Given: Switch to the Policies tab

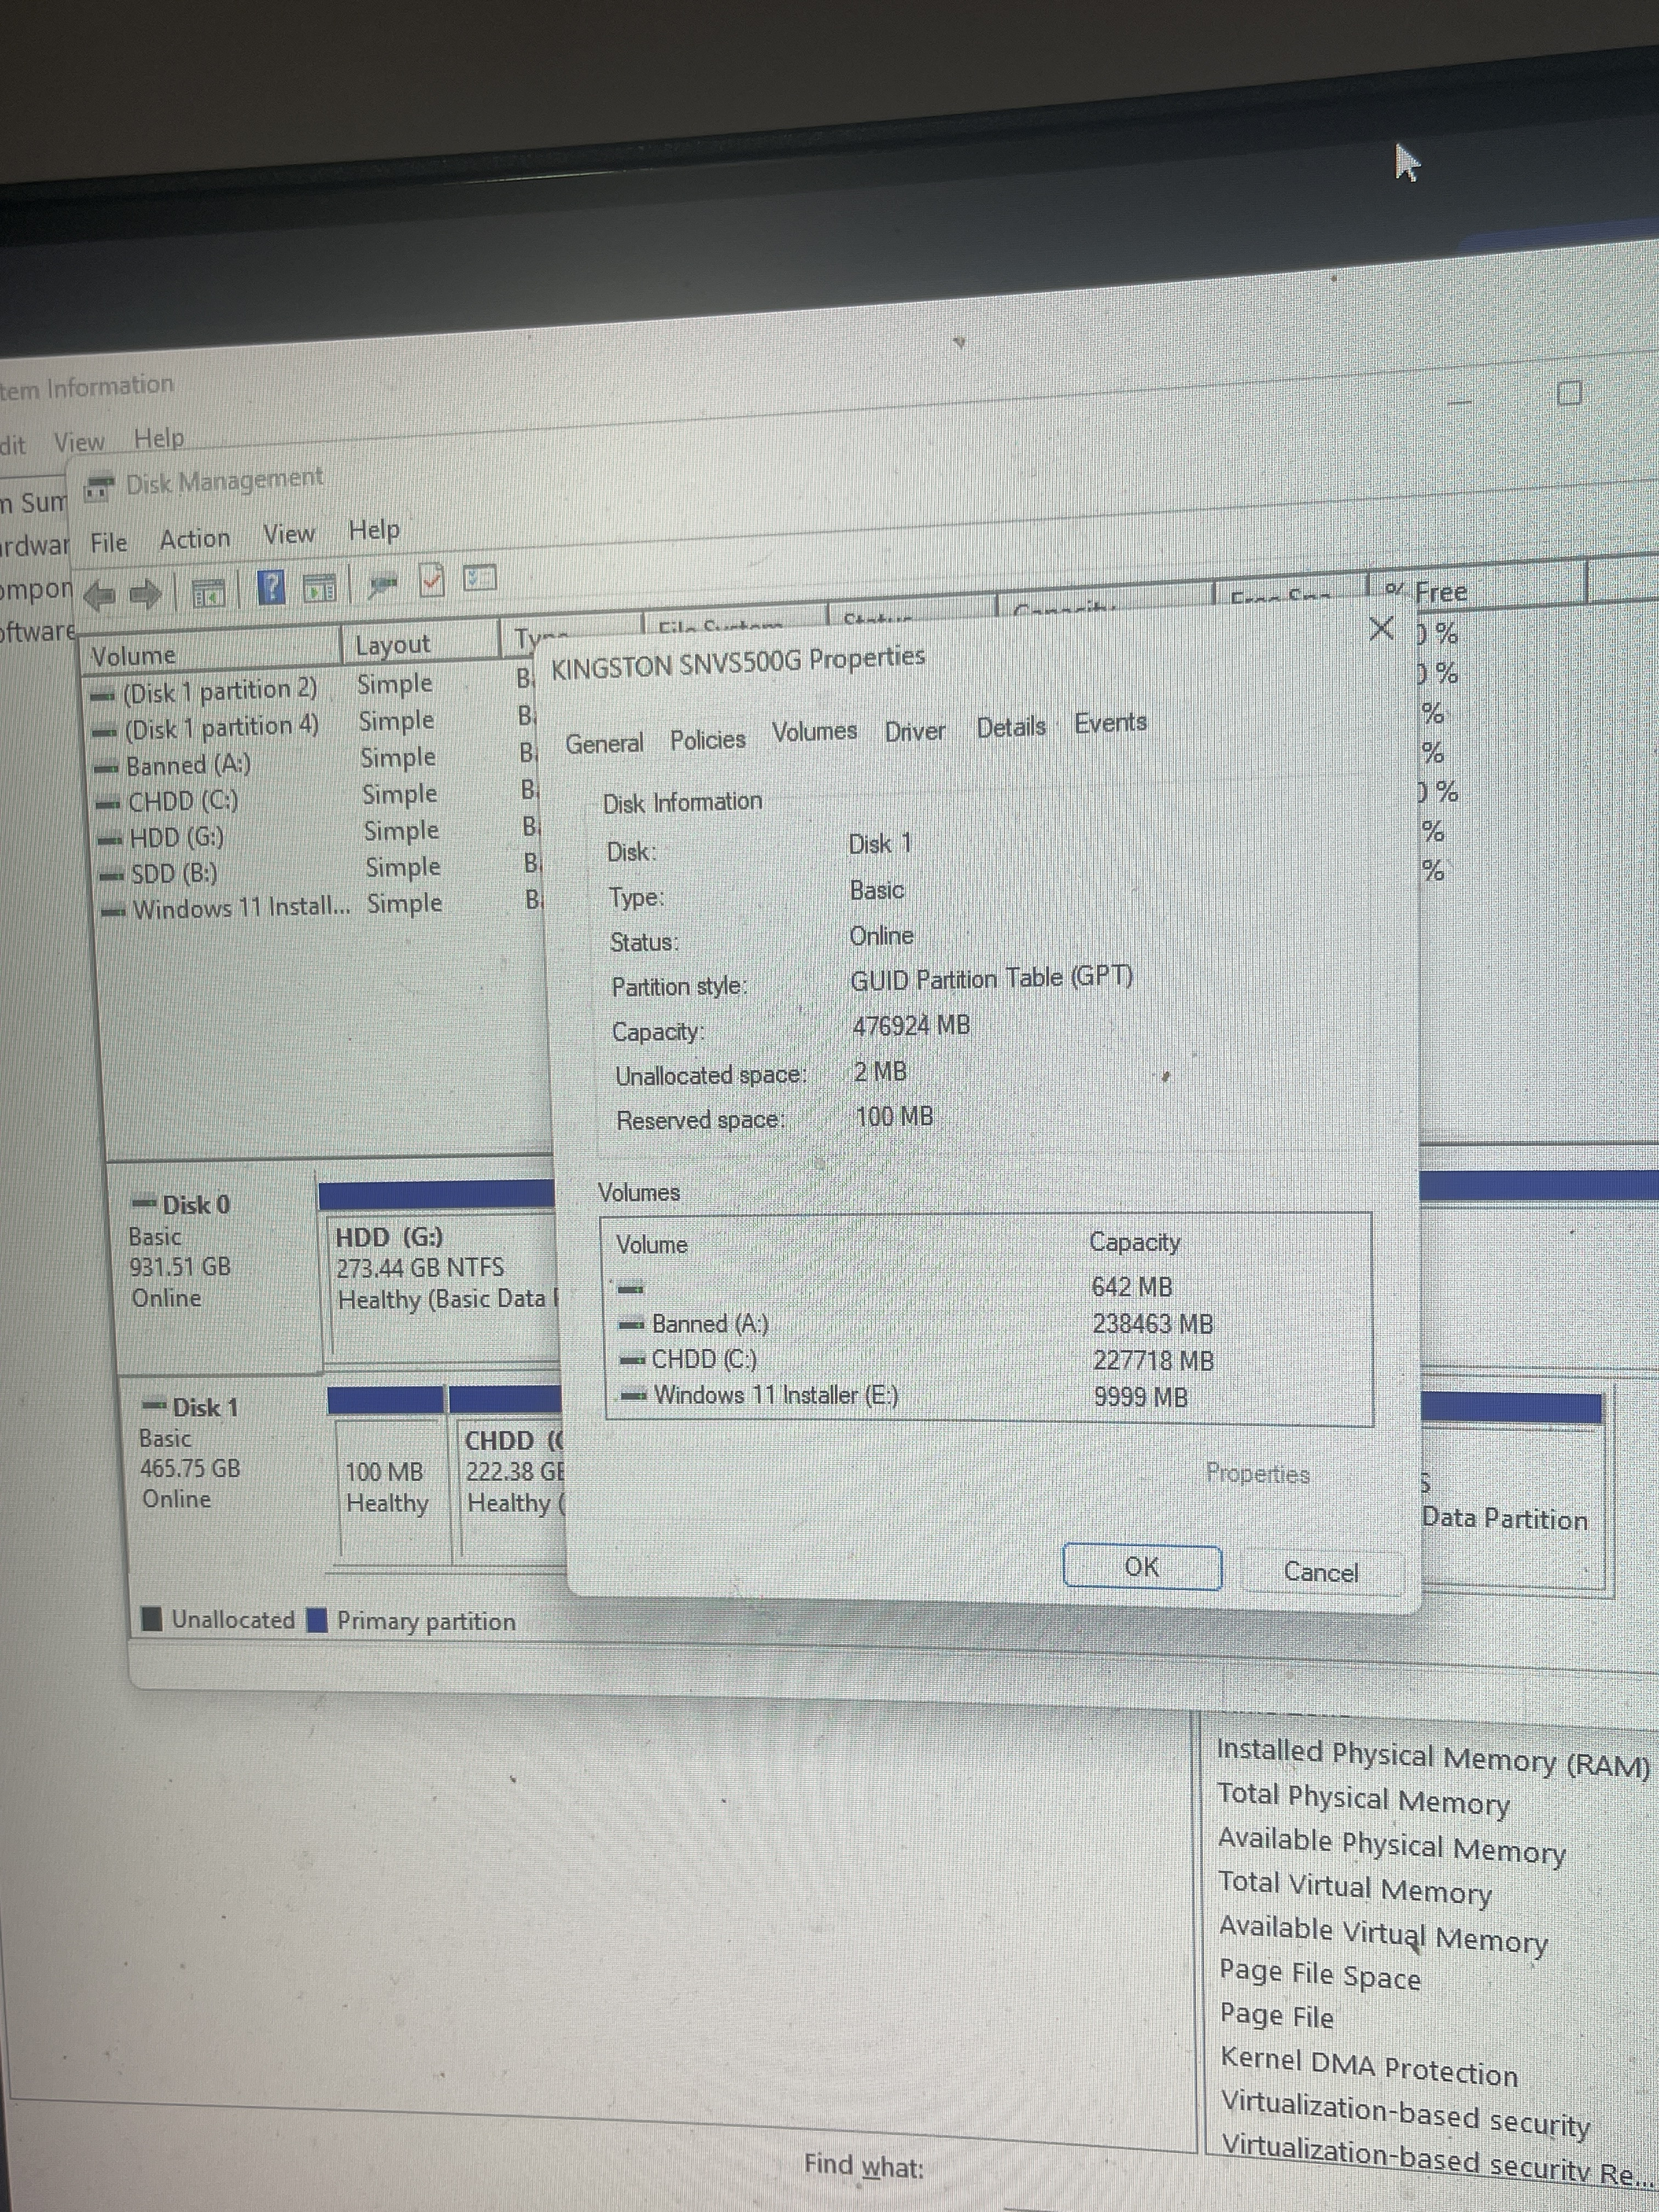Looking at the screenshot, I should pos(708,740).
